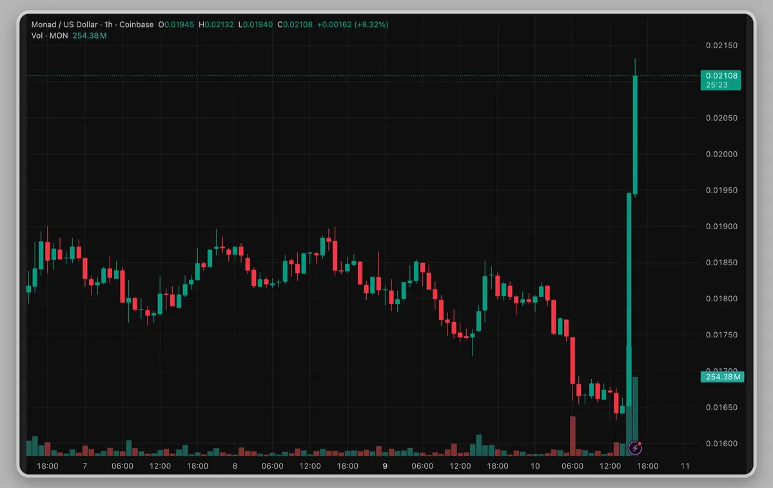The width and height of the screenshot is (773, 488).
Task: Click the 0.01750 price axis label
Action: click(x=721, y=335)
